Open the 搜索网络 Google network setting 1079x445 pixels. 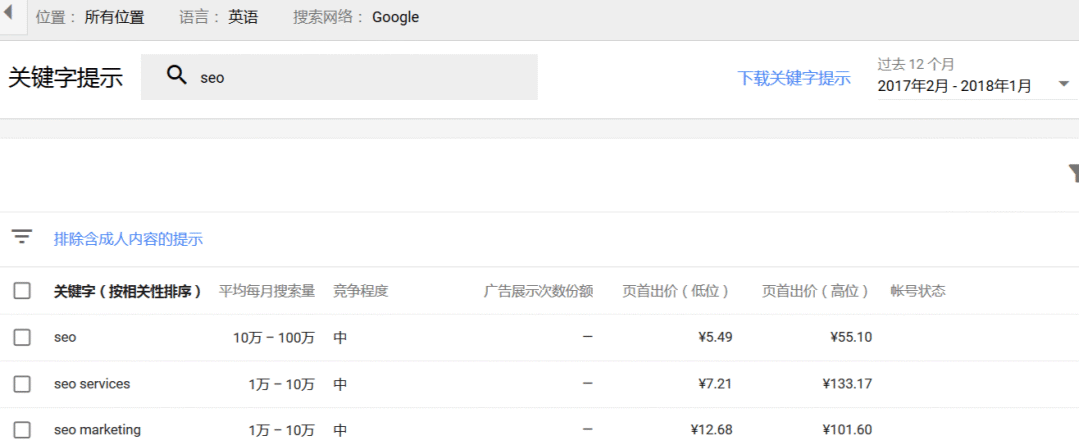tap(356, 17)
